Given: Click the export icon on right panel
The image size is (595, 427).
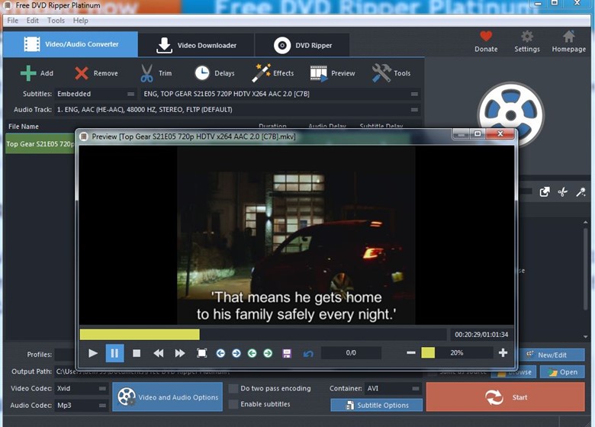Looking at the screenshot, I should (545, 192).
